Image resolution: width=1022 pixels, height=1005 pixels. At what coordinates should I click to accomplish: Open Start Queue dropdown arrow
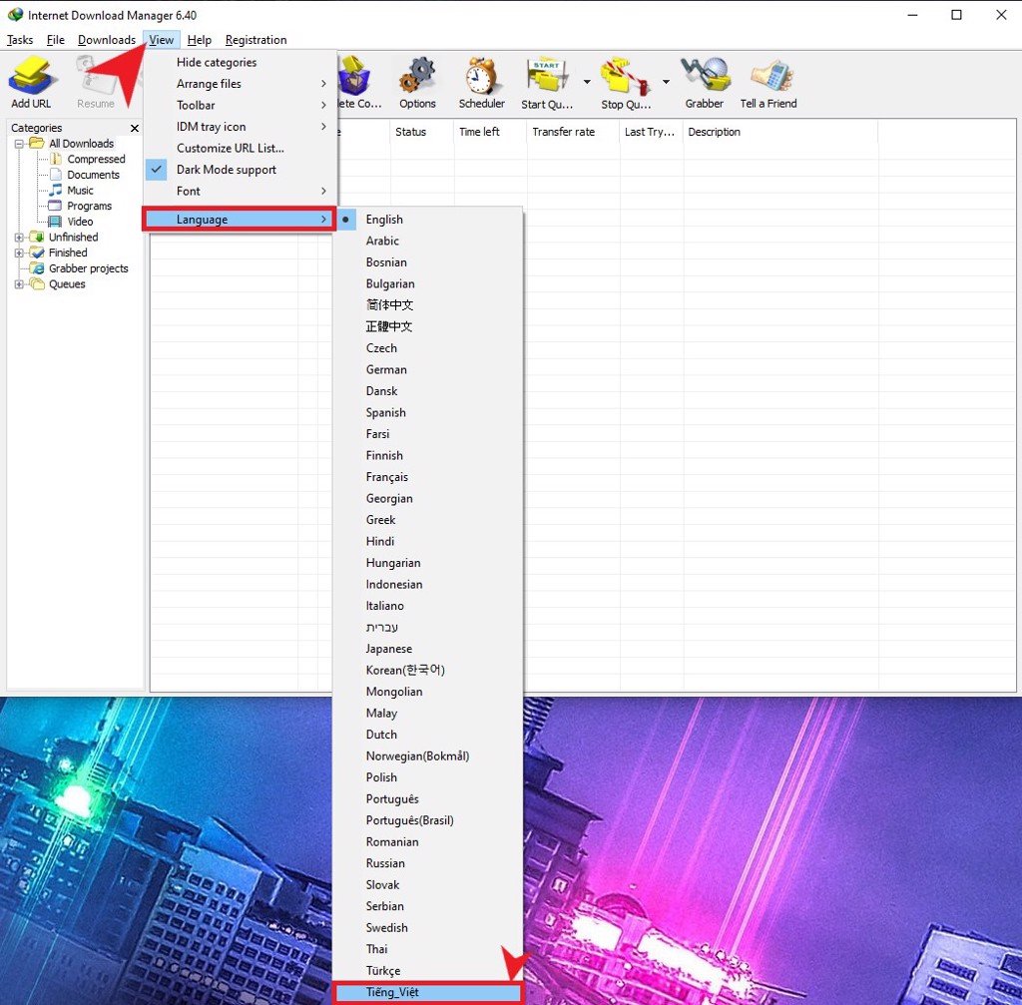(x=587, y=82)
